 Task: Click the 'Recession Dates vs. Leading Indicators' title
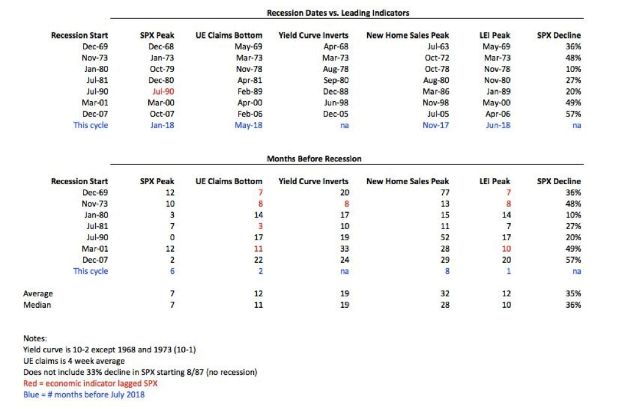coord(337,13)
